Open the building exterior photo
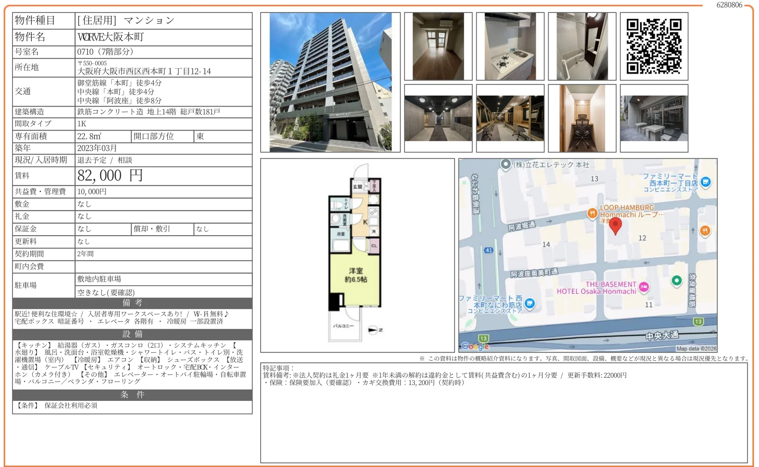Screen dimensions: 759x467 pyautogui.click(x=330, y=82)
